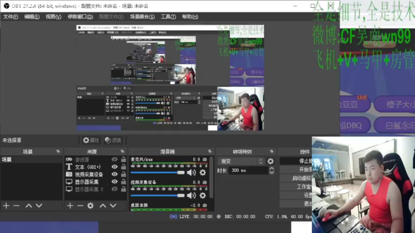Click the LIVE broadcast status icon

tap(173, 216)
